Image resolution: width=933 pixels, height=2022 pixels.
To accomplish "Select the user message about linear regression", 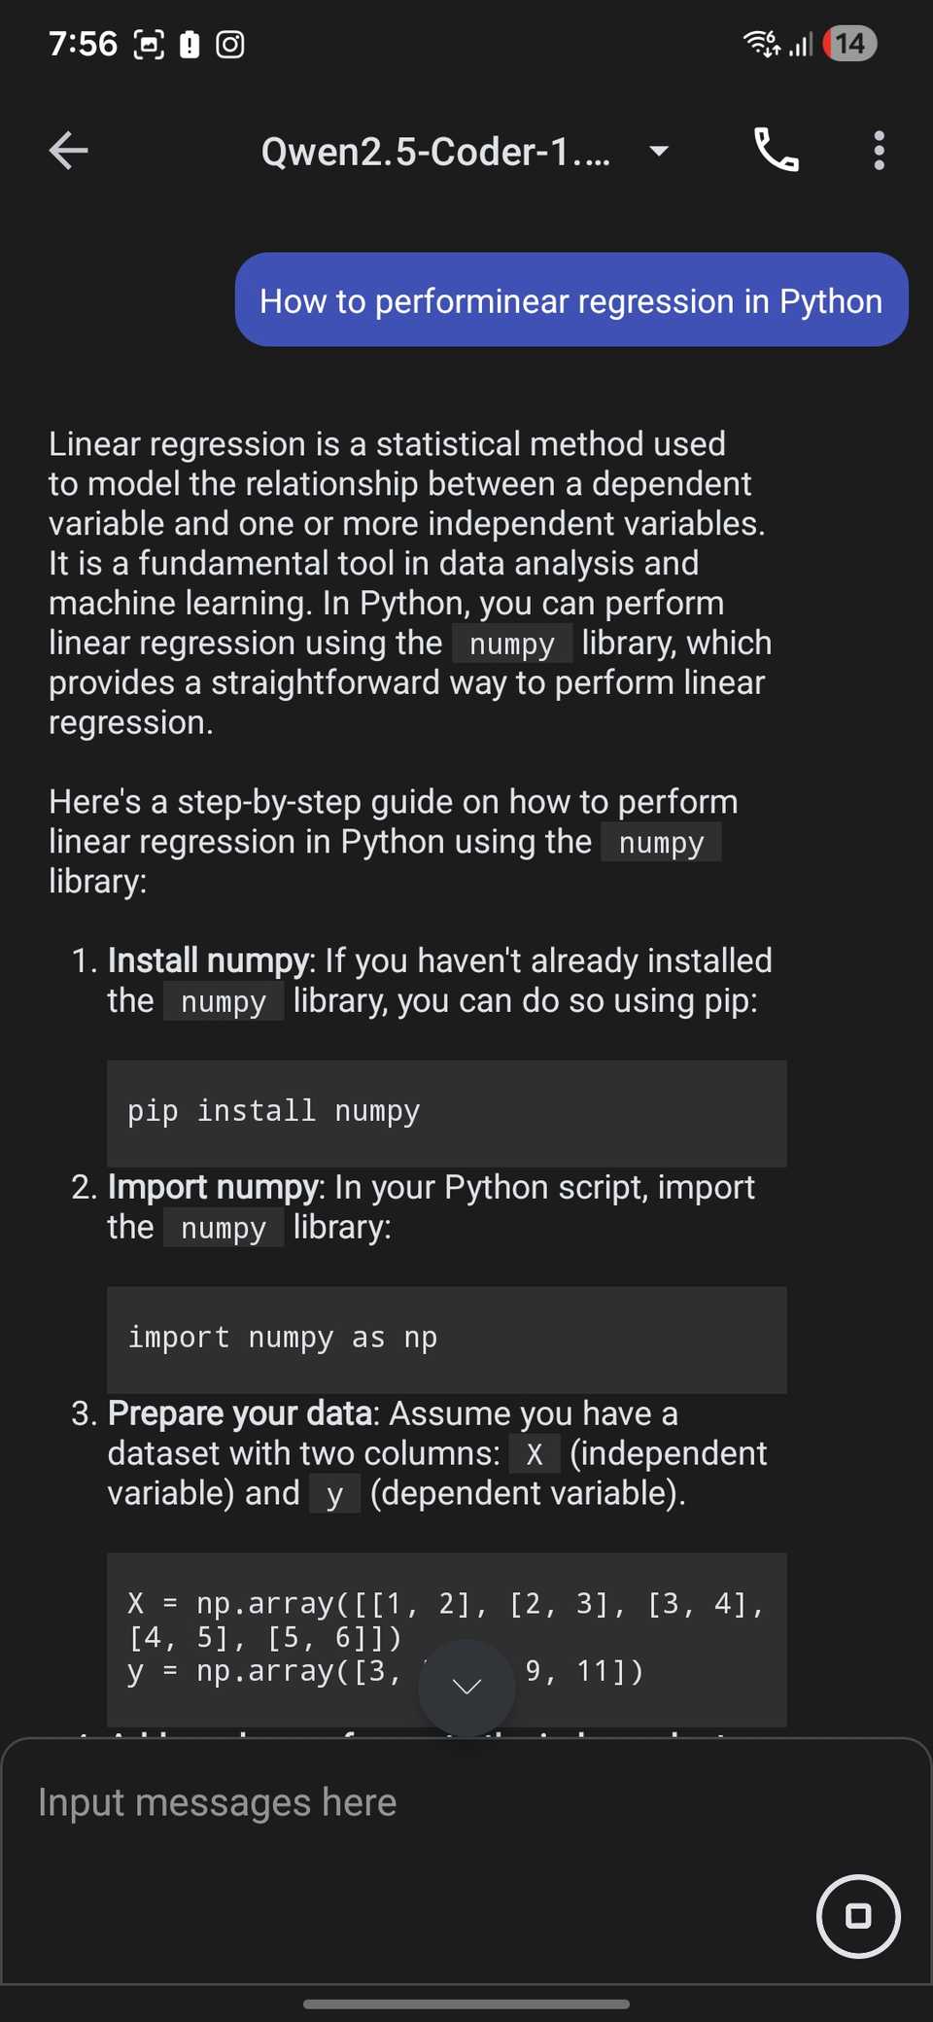I will (x=570, y=299).
